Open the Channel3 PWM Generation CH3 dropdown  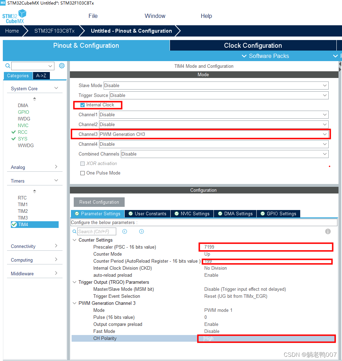click(x=213, y=134)
